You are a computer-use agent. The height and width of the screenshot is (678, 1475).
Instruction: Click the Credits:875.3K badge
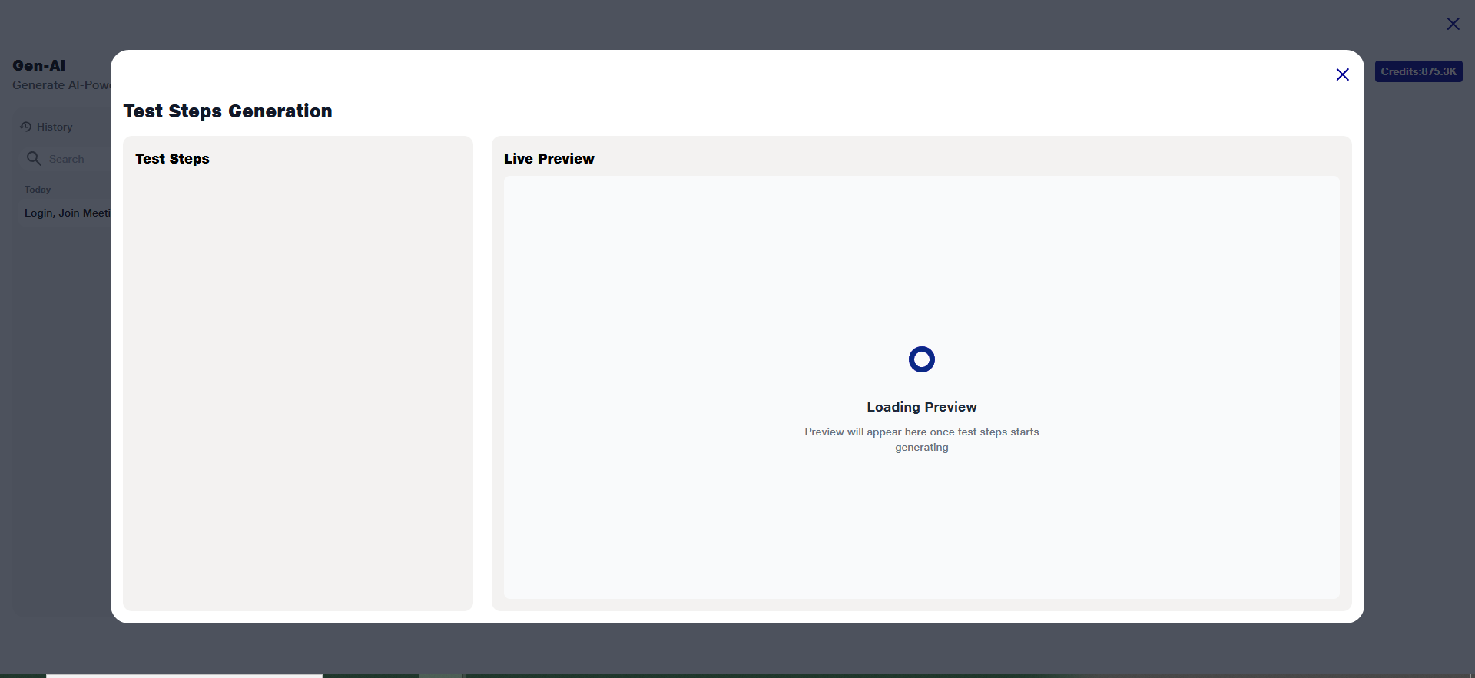1418,71
